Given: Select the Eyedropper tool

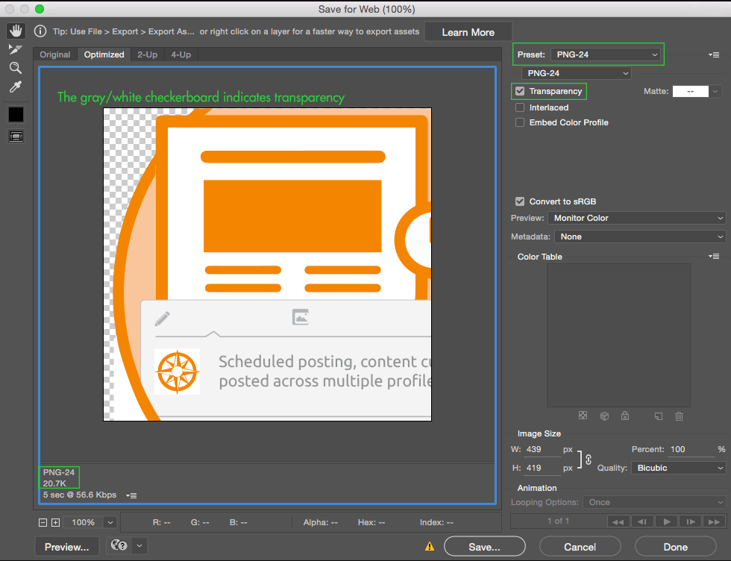Looking at the screenshot, I should (16, 87).
